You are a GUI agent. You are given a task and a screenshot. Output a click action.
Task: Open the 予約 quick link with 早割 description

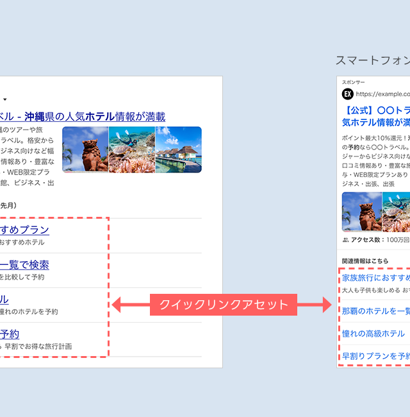click(x=10, y=334)
